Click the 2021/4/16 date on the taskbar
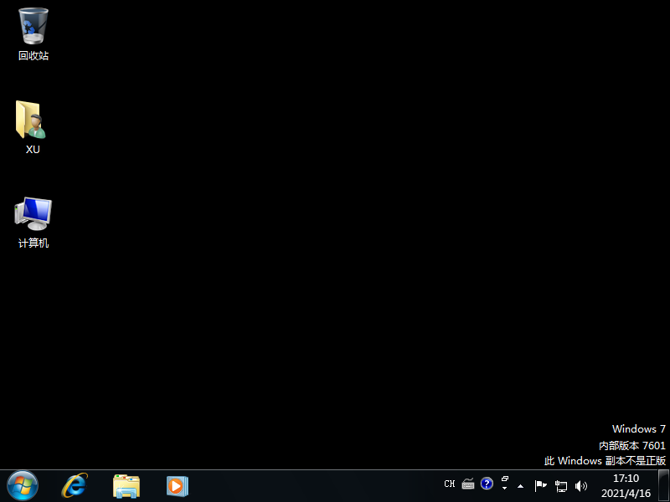 pos(626,493)
